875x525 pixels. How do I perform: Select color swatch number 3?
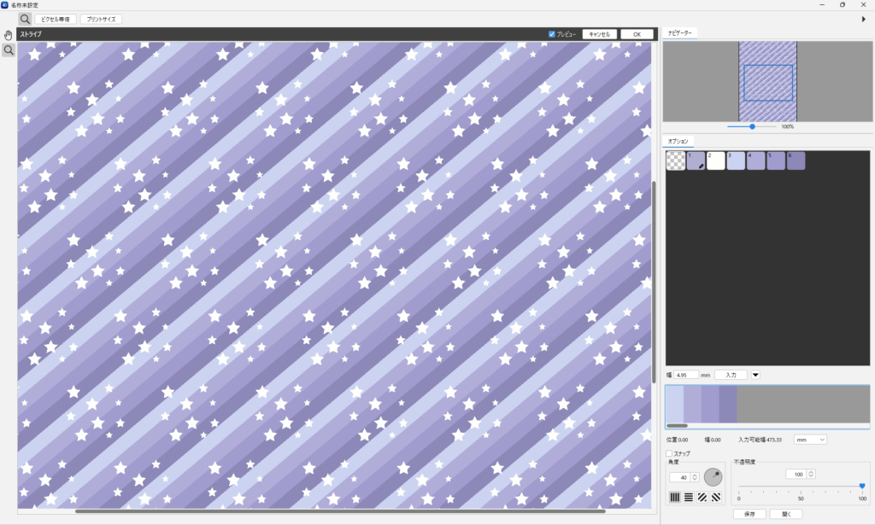736,160
